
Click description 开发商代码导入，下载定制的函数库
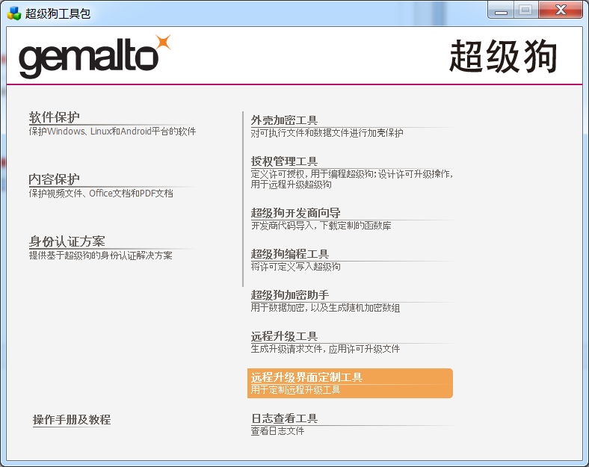pyautogui.click(x=321, y=226)
